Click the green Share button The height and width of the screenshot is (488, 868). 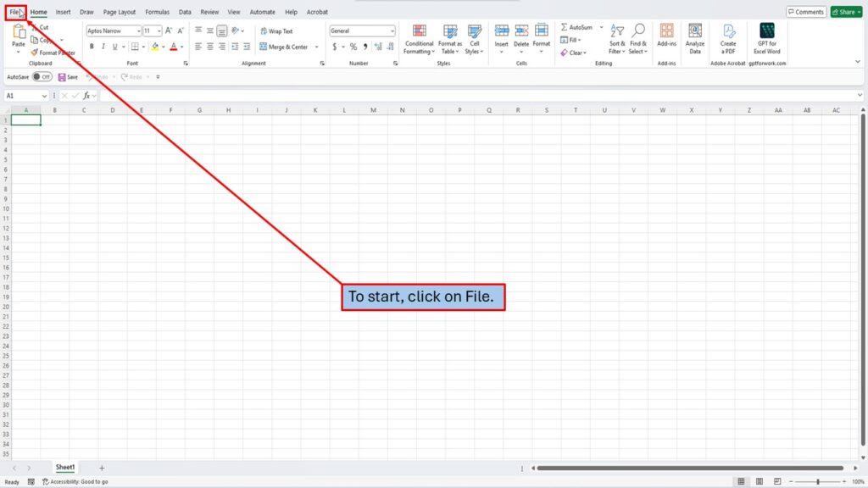coord(845,12)
